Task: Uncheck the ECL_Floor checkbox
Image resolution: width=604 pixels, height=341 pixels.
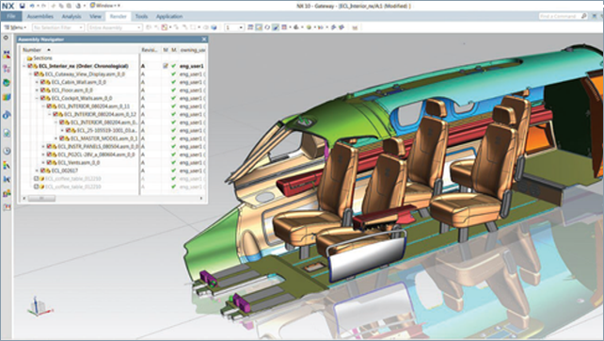Action: click(42, 90)
